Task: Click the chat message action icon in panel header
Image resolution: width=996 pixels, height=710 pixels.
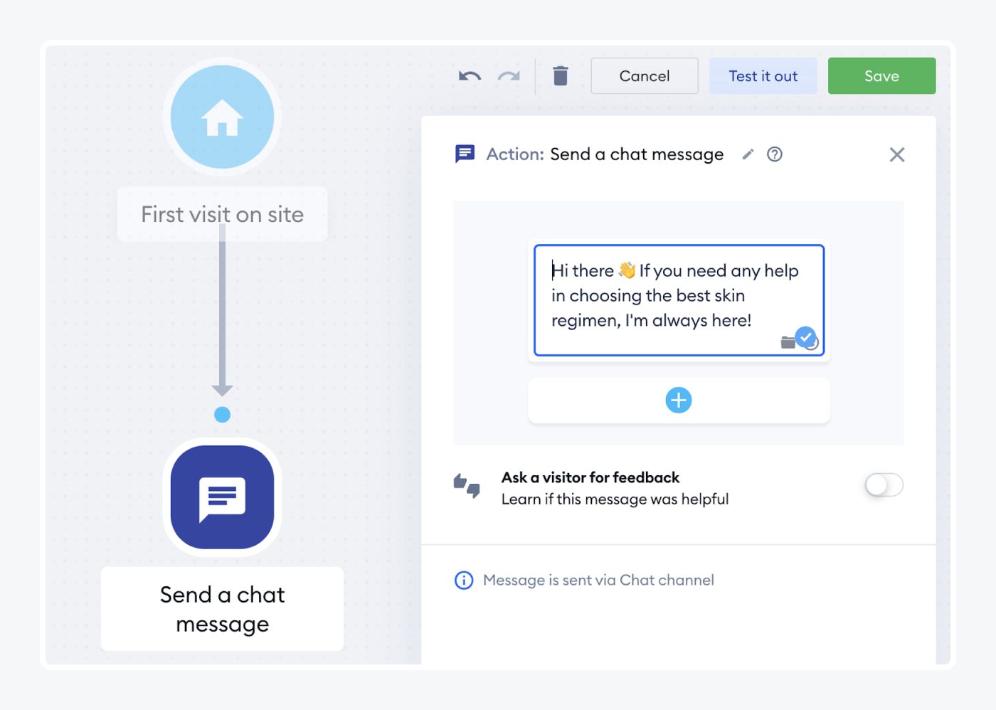Action: [x=465, y=154]
